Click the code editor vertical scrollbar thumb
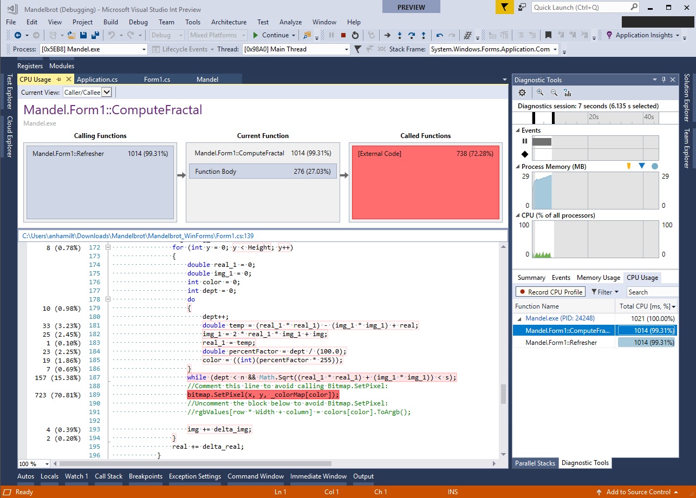 click(504, 394)
